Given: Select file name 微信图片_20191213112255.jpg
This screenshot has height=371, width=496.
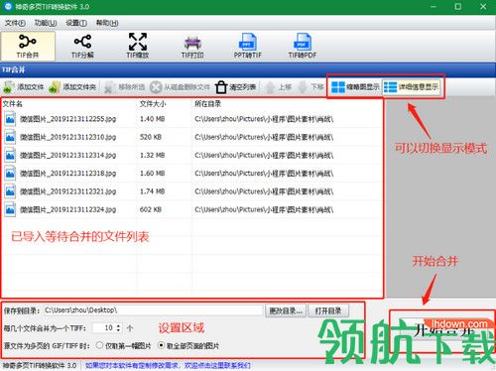Looking at the screenshot, I should pos(68,119).
